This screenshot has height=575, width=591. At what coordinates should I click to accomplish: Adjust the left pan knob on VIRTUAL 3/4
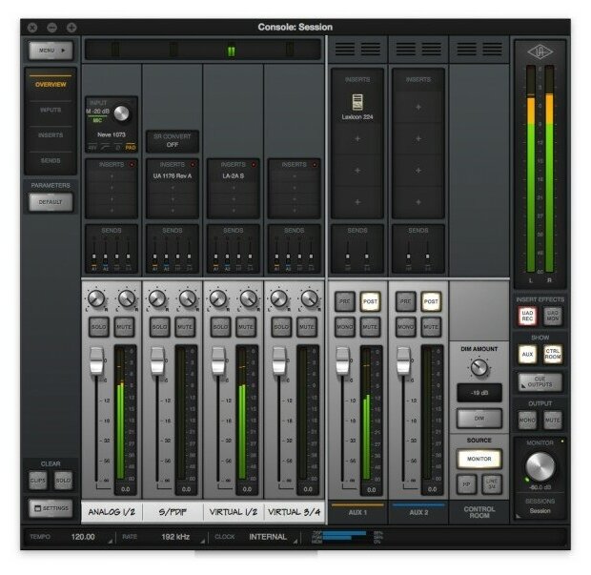[x=279, y=298]
